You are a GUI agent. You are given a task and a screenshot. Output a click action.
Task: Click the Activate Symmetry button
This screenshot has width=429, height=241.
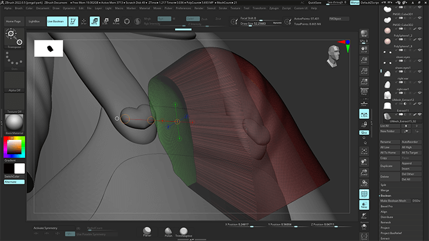[x=54, y=228]
